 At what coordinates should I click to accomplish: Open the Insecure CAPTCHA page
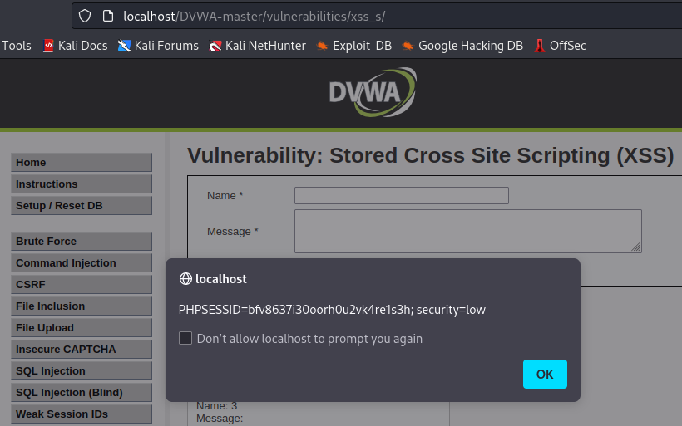(82, 350)
